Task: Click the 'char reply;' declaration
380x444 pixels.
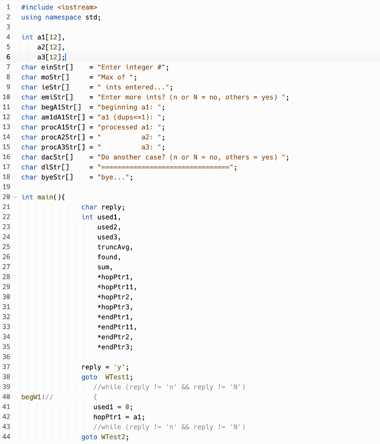Action: tap(103, 207)
